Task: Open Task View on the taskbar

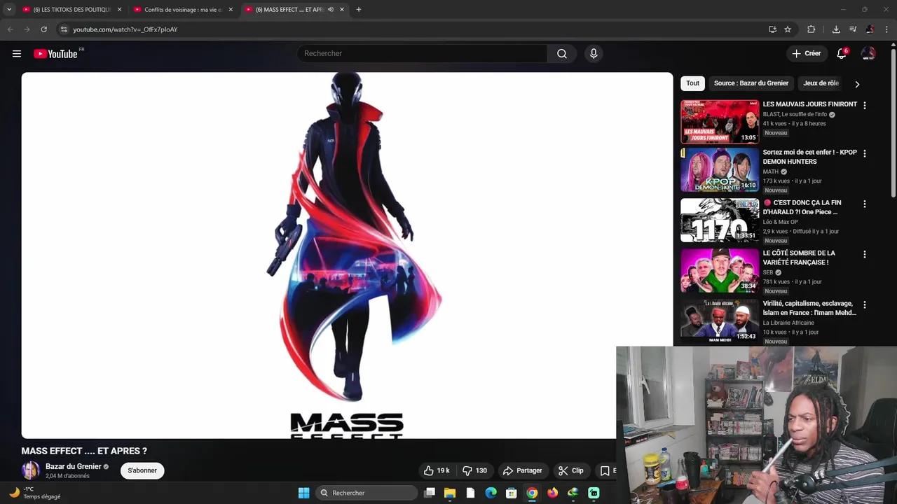Action: 430,493
